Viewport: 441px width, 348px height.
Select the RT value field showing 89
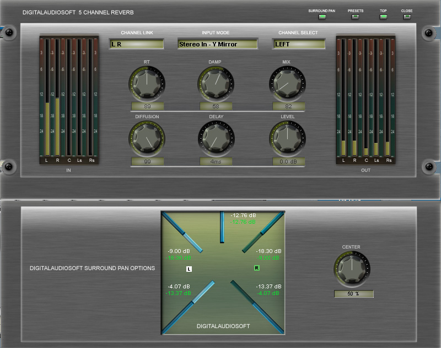(147, 106)
